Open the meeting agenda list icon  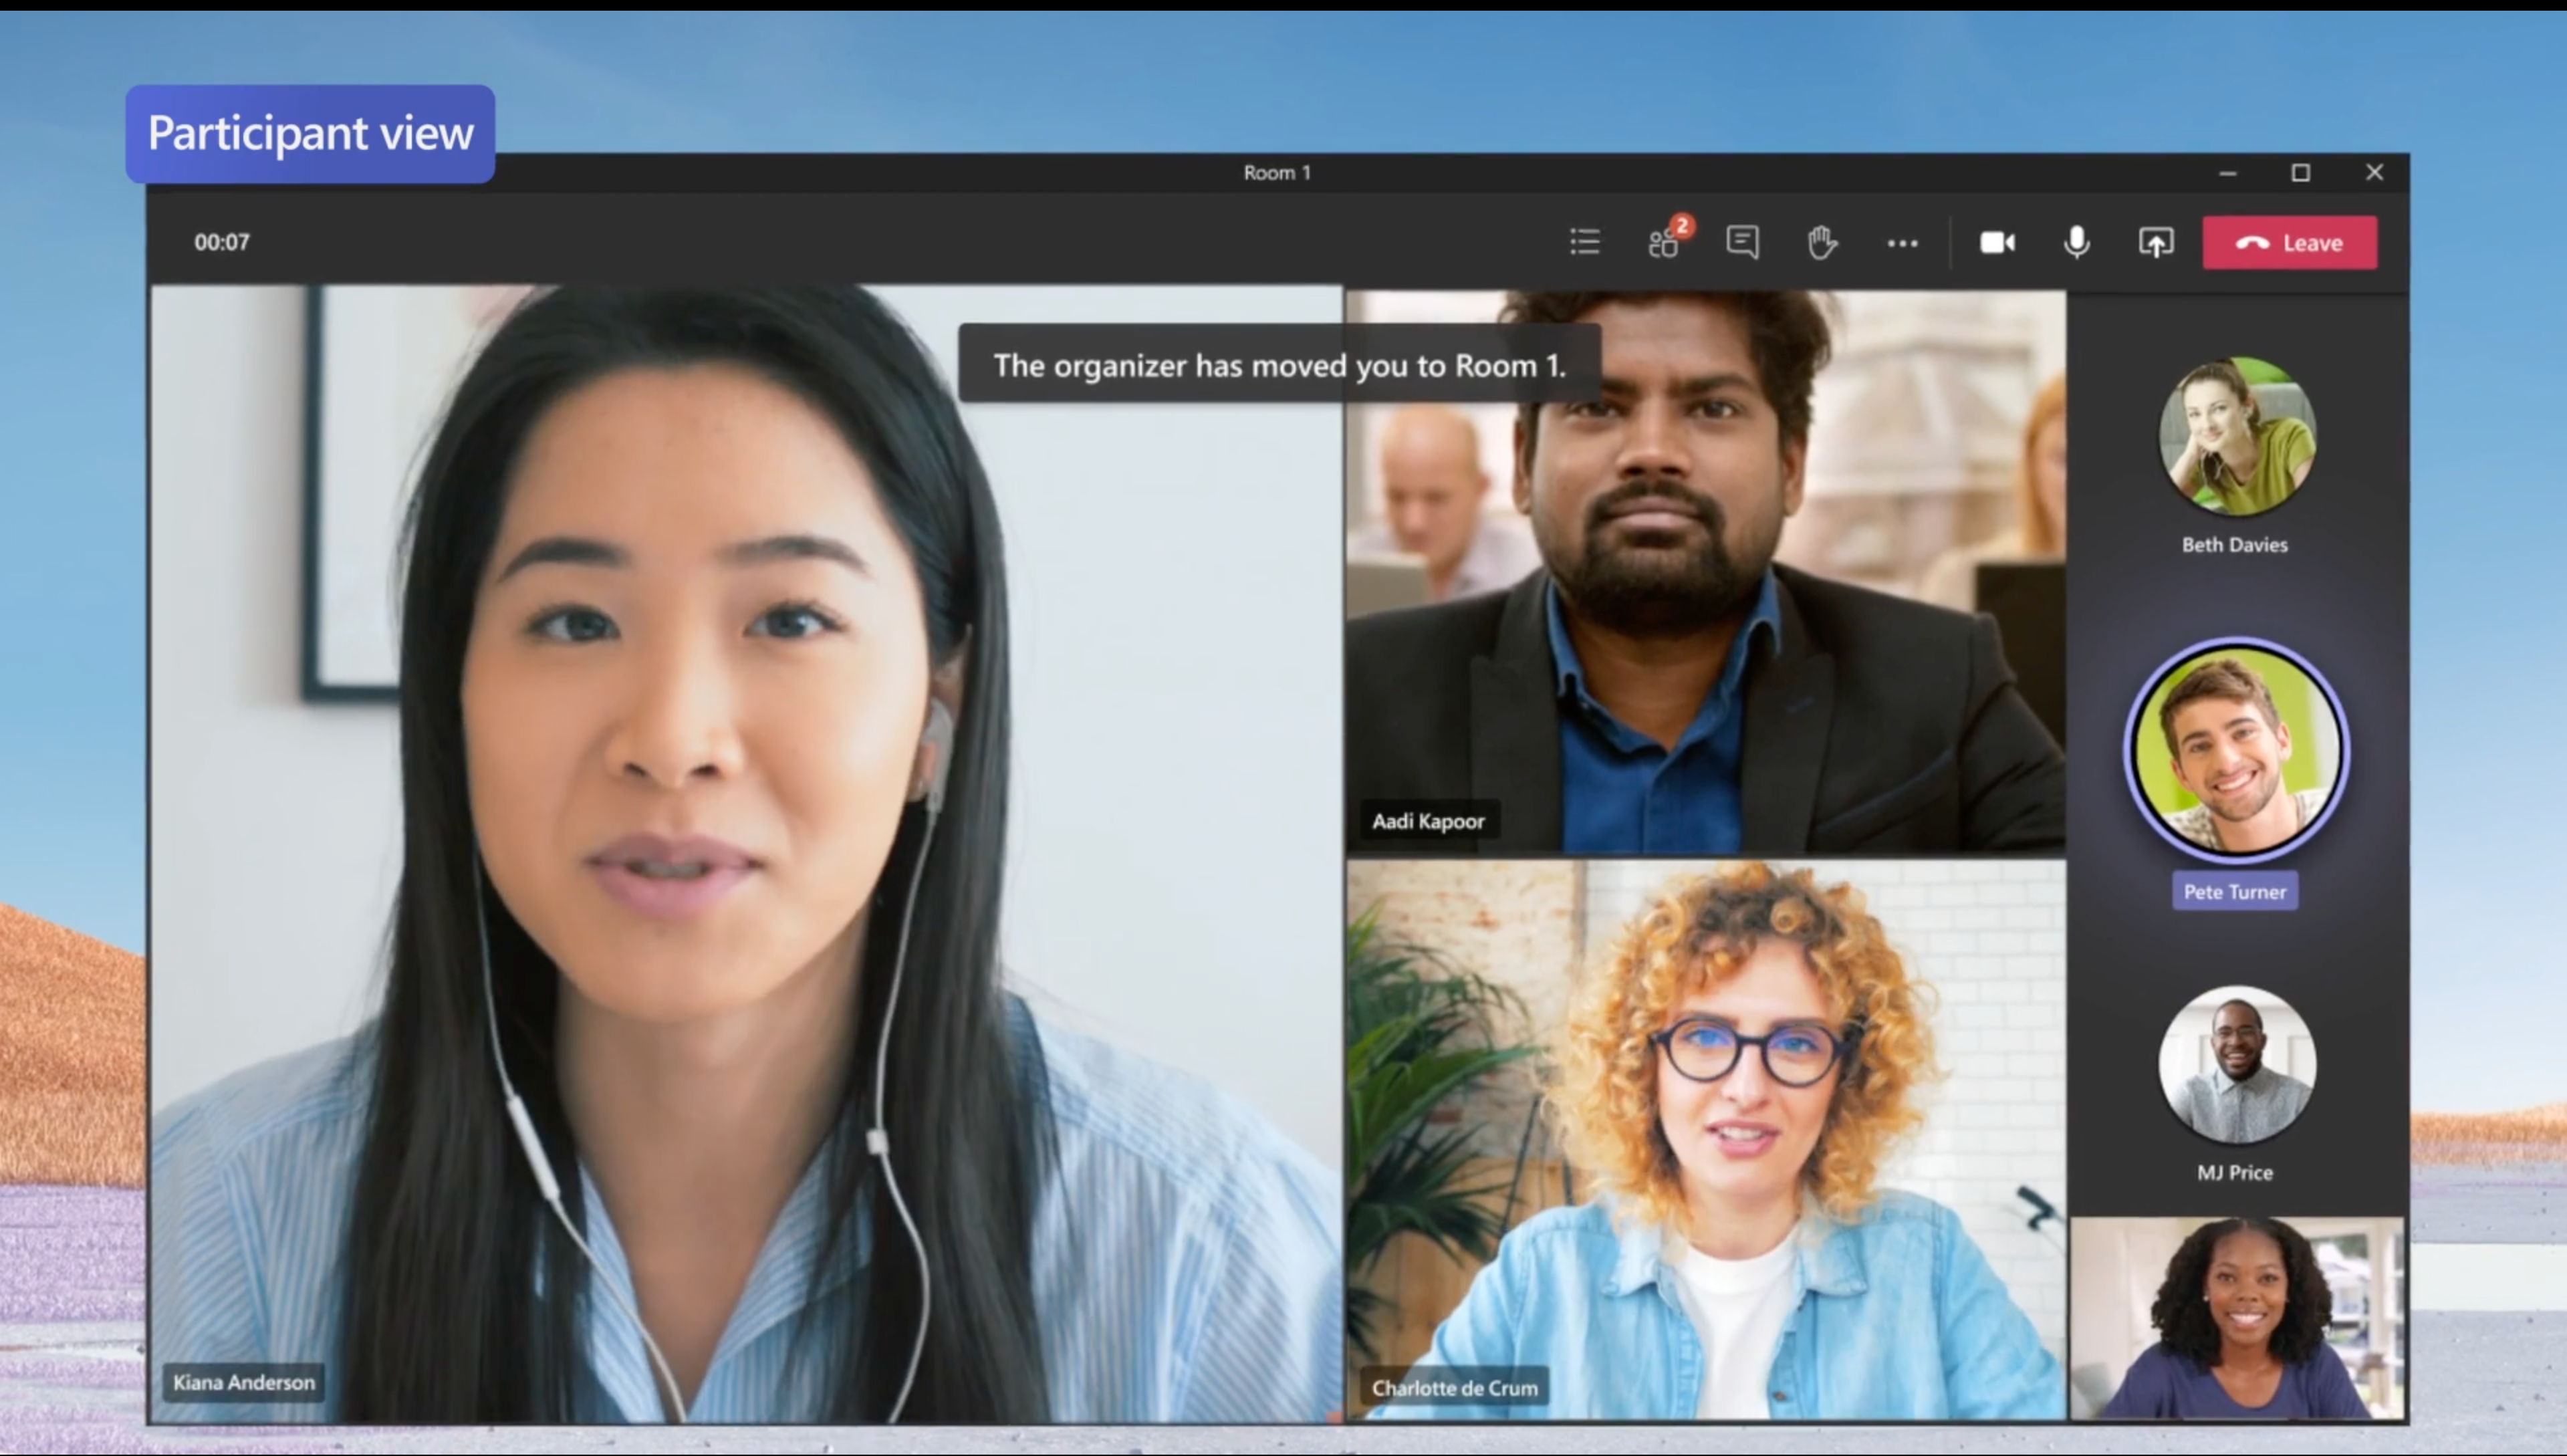[1585, 242]
